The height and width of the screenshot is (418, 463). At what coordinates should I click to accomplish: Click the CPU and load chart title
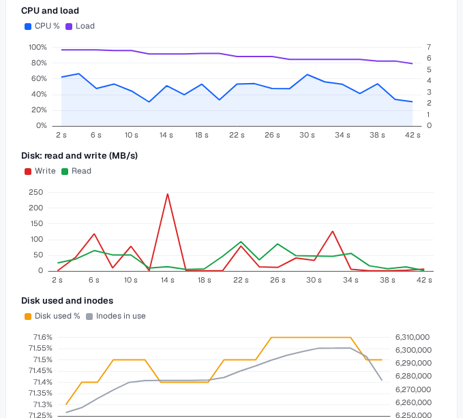click(x=50, y=11)
